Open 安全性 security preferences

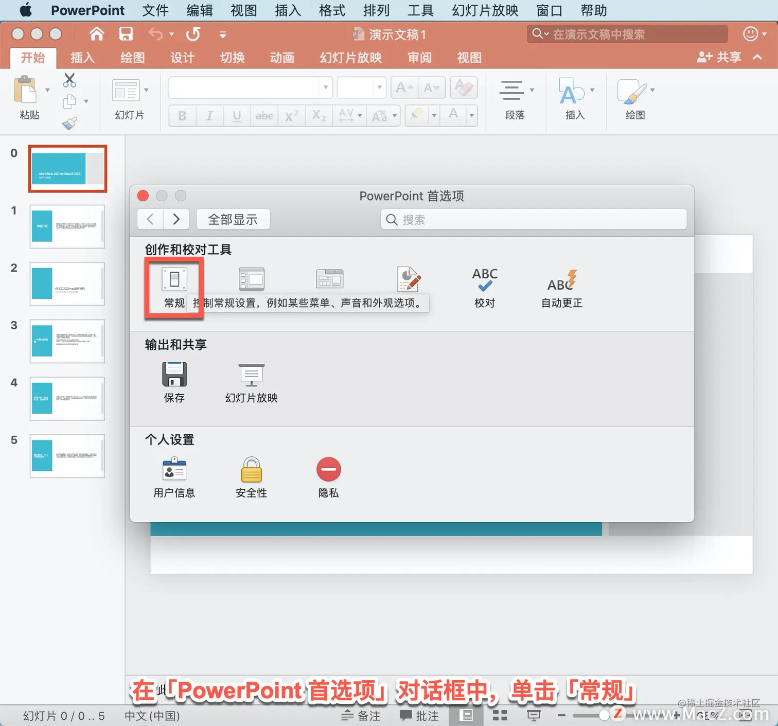click(x=252, y=477)
